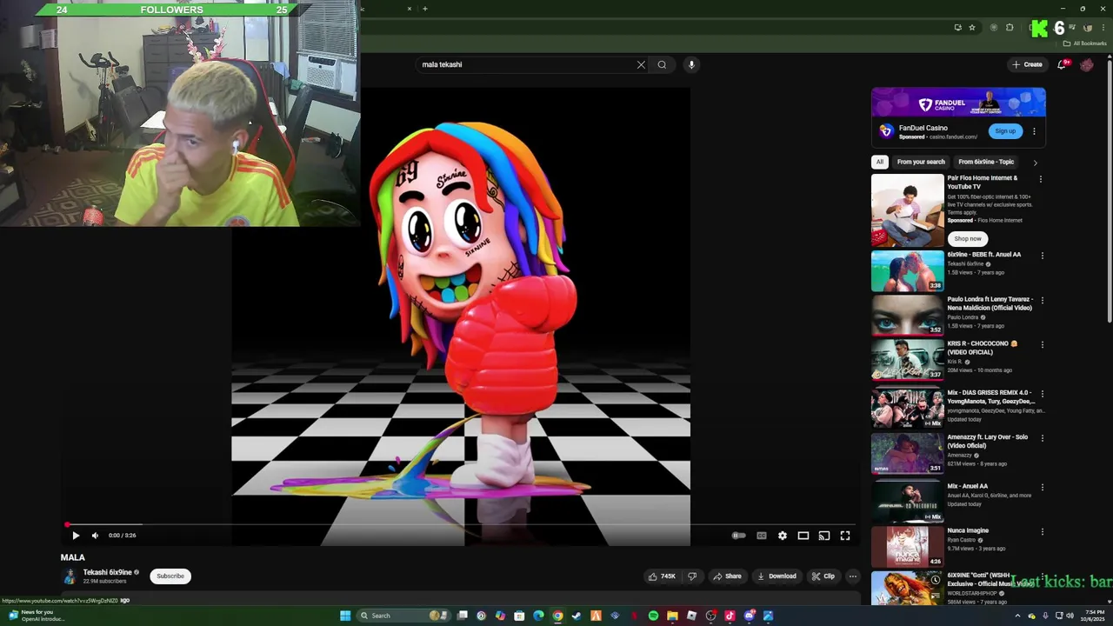Click the YouTube search magnifier button

(662, 64)
